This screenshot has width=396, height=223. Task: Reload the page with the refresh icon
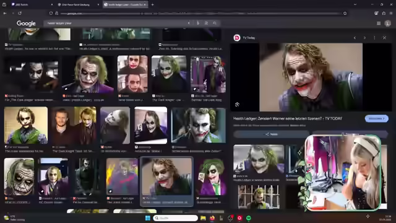pyautogui.click(x=20, y=13)
